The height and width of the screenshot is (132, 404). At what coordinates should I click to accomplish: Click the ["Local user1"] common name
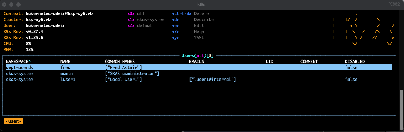tap(124, 80)
